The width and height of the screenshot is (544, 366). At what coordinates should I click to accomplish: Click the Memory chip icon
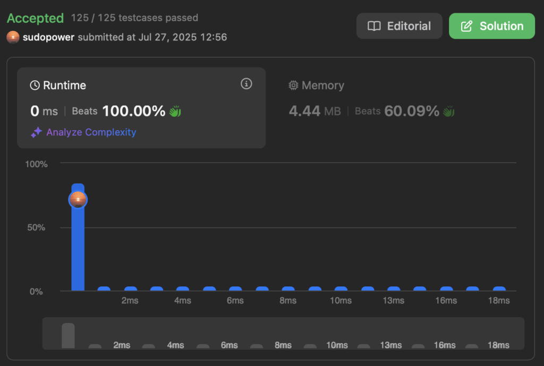(293, 86)
